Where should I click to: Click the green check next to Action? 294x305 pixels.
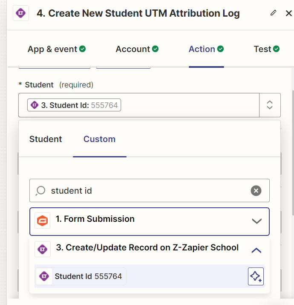(x=220, y=49)
